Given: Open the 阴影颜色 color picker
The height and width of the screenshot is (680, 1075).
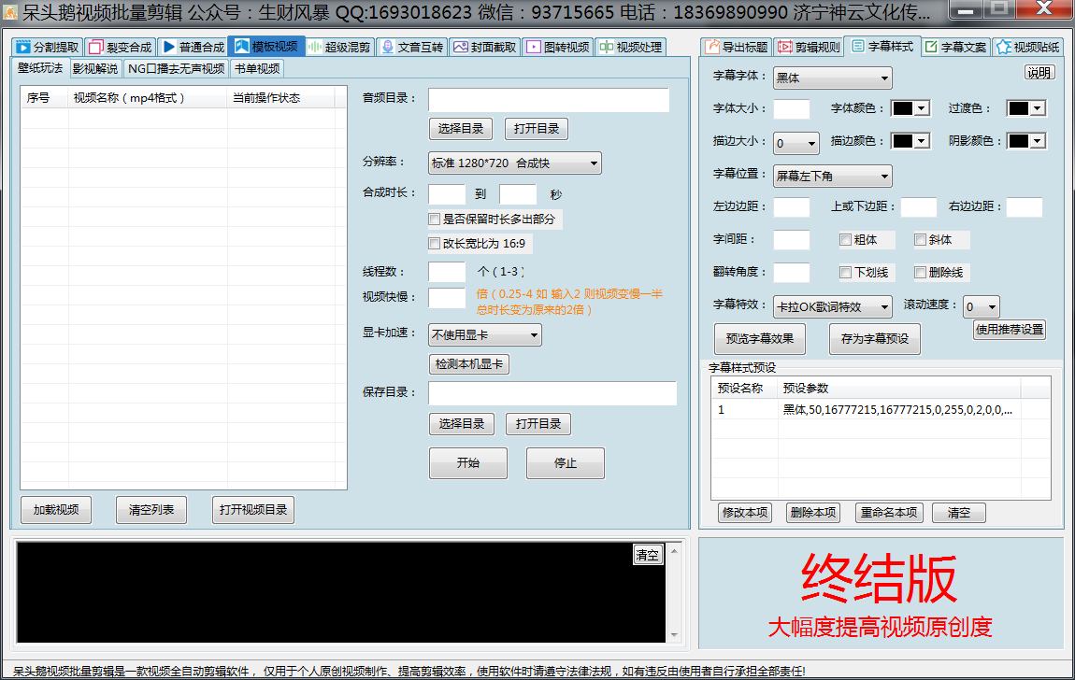Looking at the screenshot, I should click(1025, 141).
